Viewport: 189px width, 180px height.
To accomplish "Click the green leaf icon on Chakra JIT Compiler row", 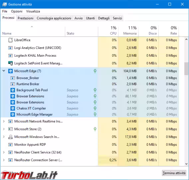I will [95, 108].
